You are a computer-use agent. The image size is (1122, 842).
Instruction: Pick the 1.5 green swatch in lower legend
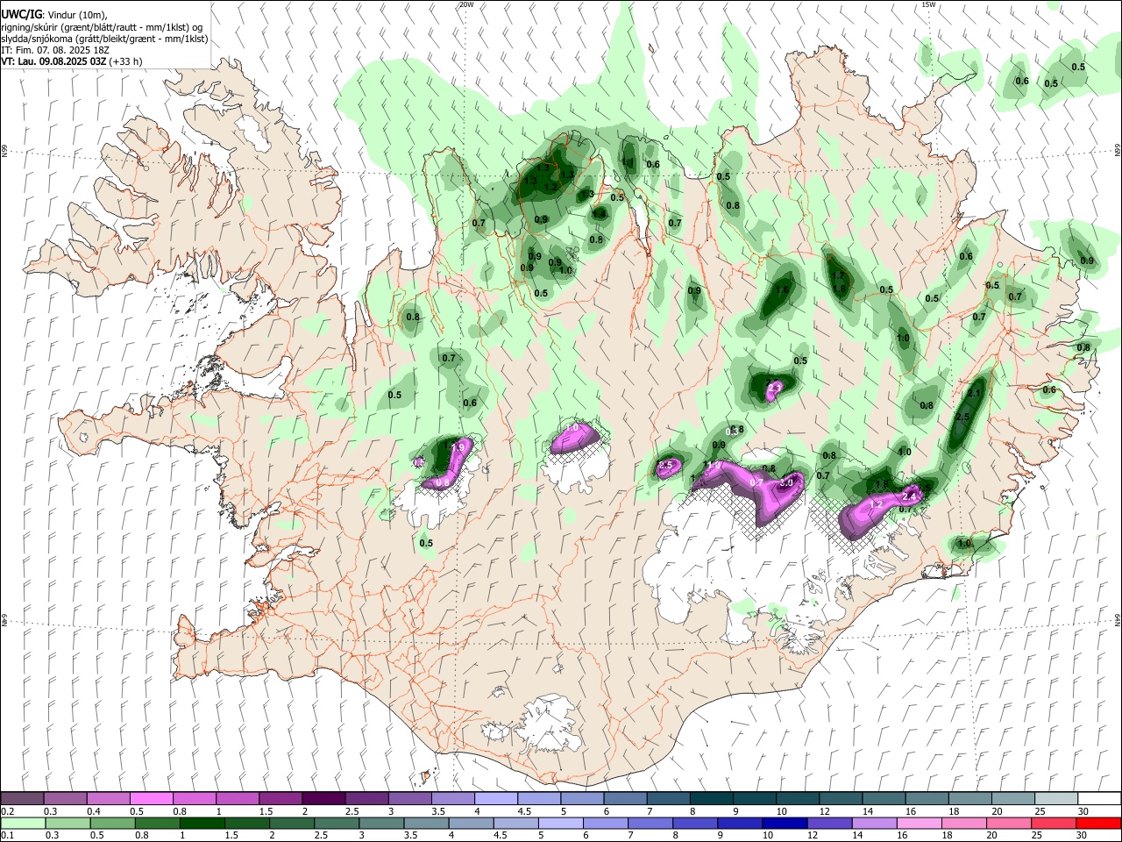[247, 823]
